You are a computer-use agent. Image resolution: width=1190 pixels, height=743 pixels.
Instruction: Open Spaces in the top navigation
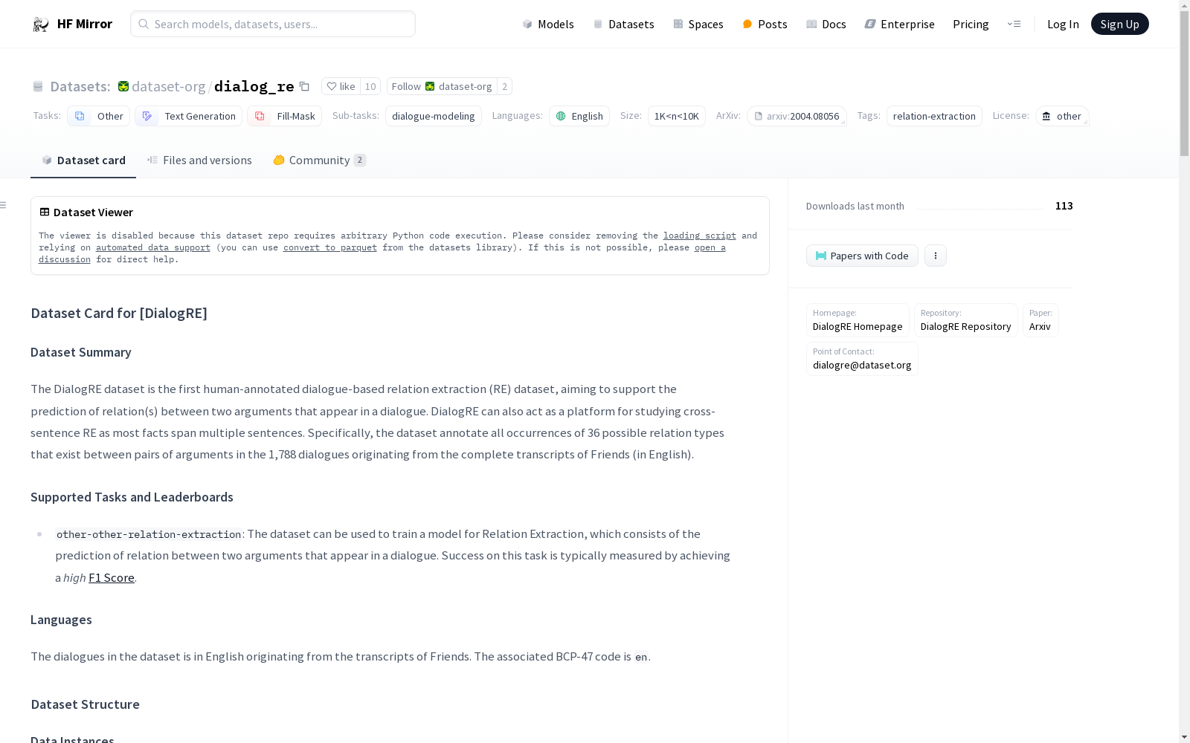(x=698, y=24)
